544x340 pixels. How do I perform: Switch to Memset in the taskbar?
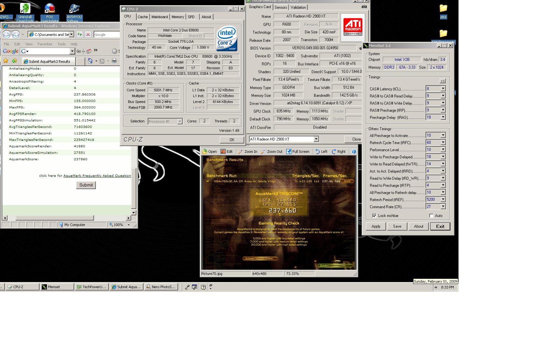[57, 287]
